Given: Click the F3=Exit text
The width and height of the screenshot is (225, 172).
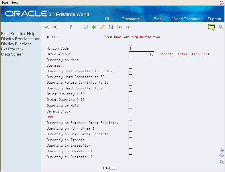Looking at the screenshot, I should pos(110,168).
